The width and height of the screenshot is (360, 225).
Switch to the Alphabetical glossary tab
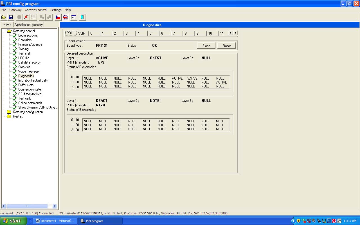(x=29, y=25)
